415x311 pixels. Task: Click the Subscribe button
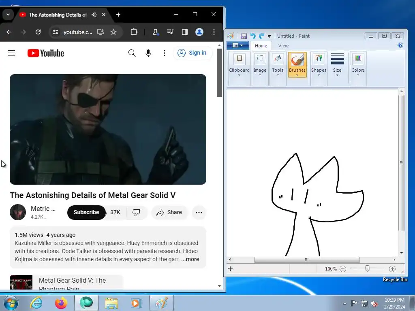(x=86, y=212)
